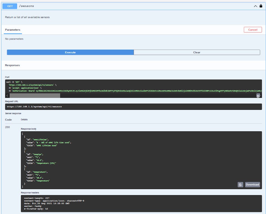This screenshot has height=214, width=266.
Task: Click the Responses section header
Action: pos(12,65)
